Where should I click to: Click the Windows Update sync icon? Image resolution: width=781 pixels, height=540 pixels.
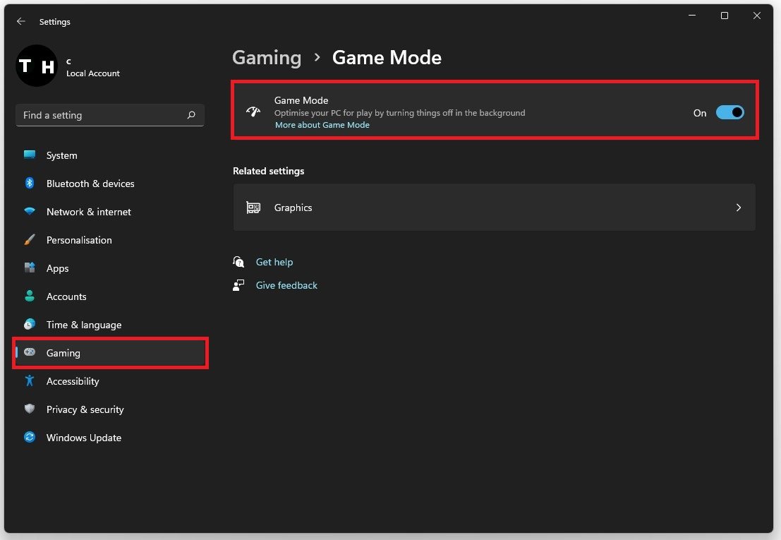[x=30, y=438]
